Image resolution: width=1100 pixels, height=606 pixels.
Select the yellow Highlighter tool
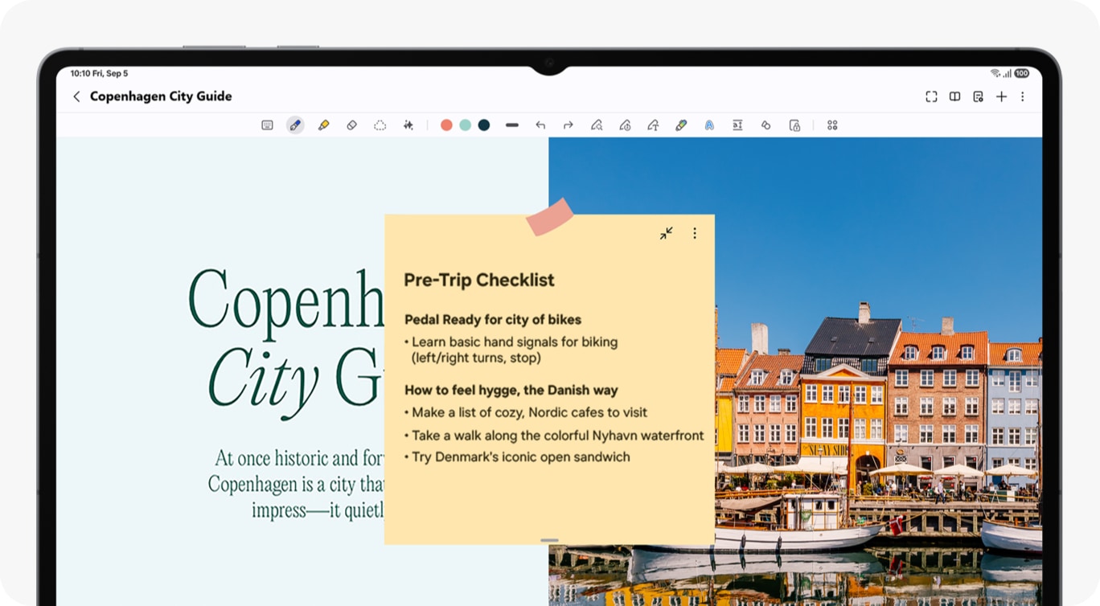coord(323,125)
